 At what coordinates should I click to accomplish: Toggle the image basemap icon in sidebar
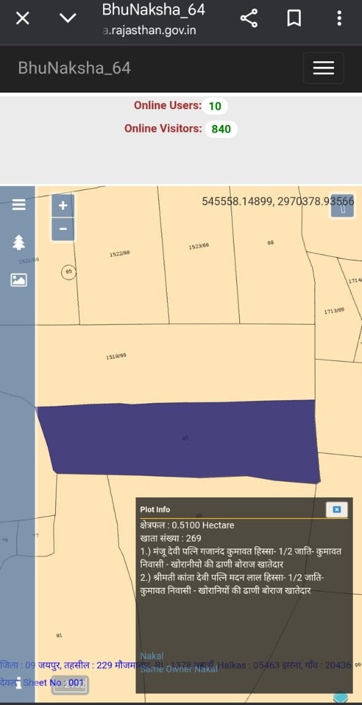pyautogui.click(x=18, y=280)
